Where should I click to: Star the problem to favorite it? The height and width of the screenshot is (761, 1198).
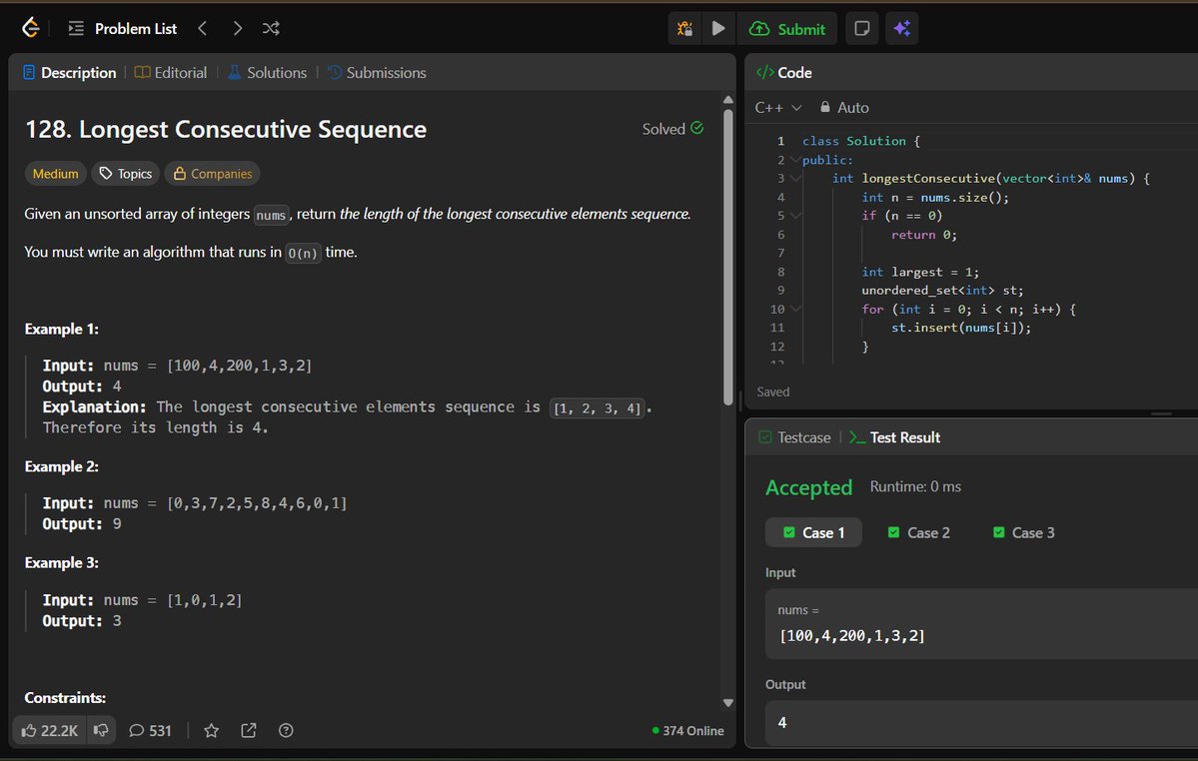pos(211,730)
